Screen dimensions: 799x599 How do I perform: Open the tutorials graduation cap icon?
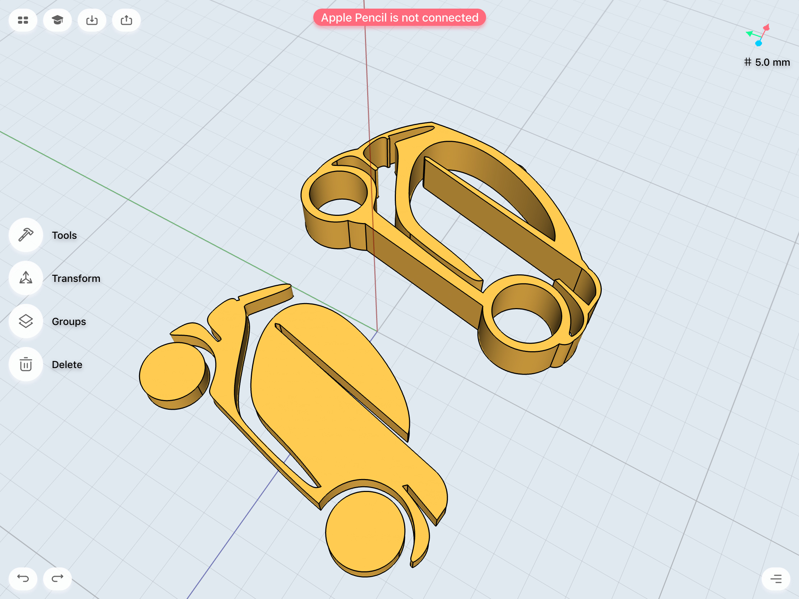[57, 20]
